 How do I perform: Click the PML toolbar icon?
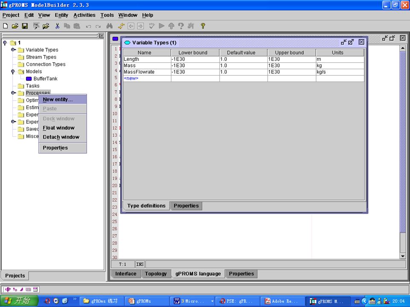click(36, 26)
